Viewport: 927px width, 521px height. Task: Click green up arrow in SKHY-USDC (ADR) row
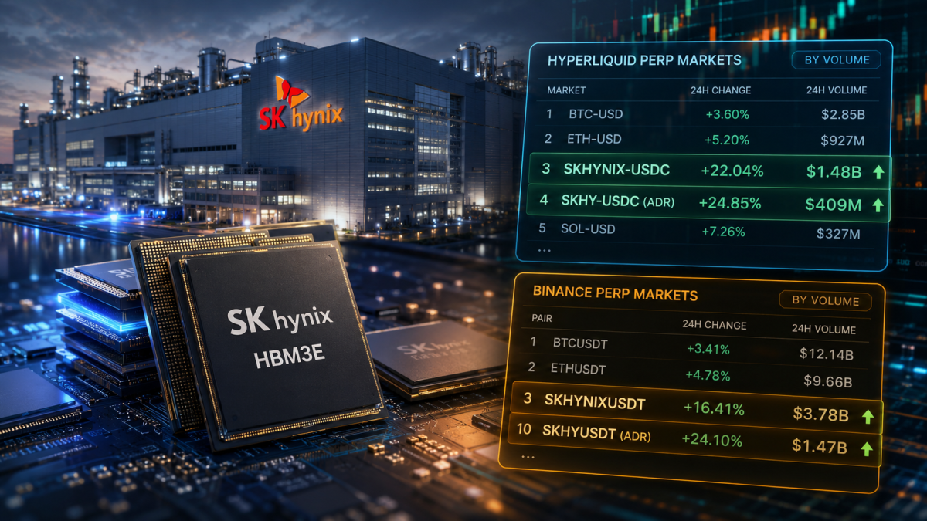tap(877, 205)
